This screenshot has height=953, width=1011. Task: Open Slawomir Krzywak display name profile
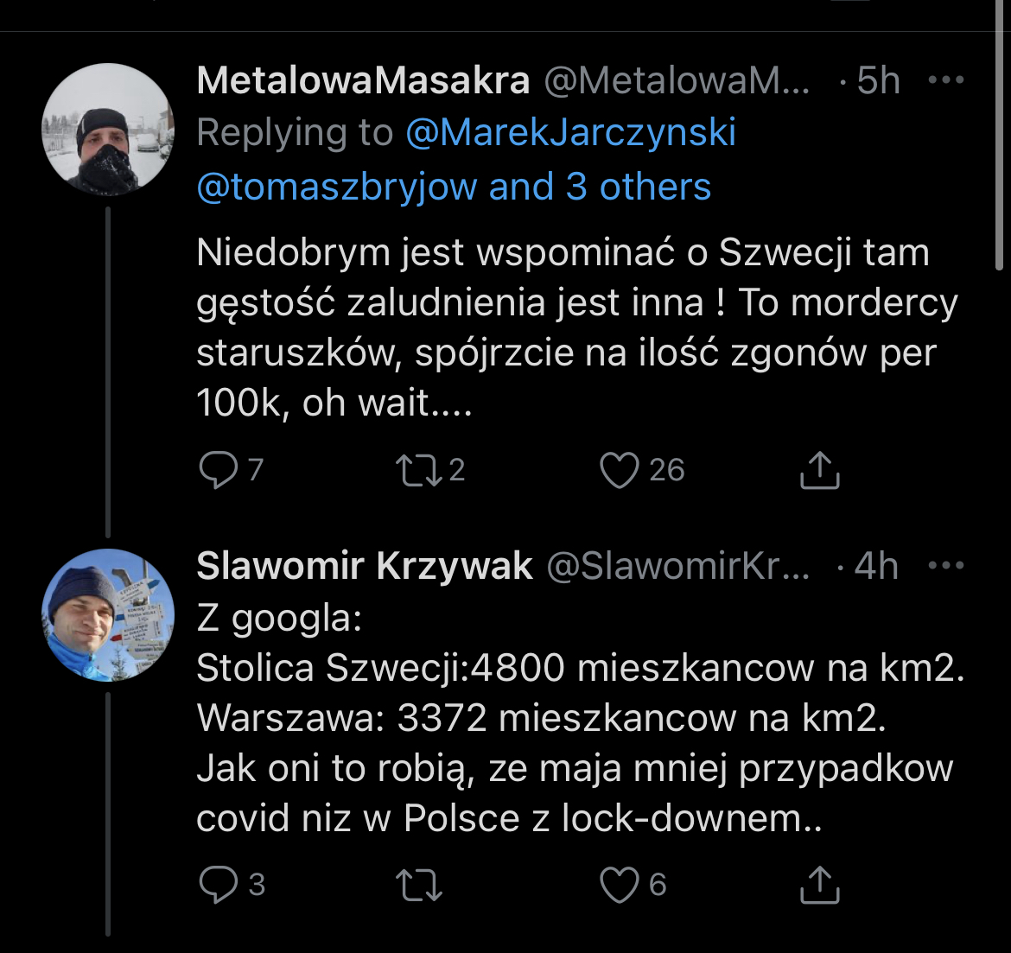(365, 566)
